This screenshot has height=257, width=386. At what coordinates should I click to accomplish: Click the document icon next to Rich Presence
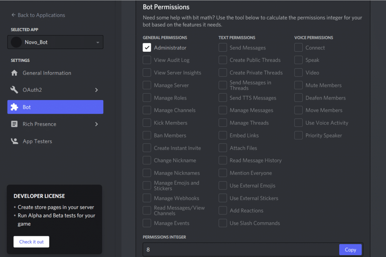click(14, 124)
